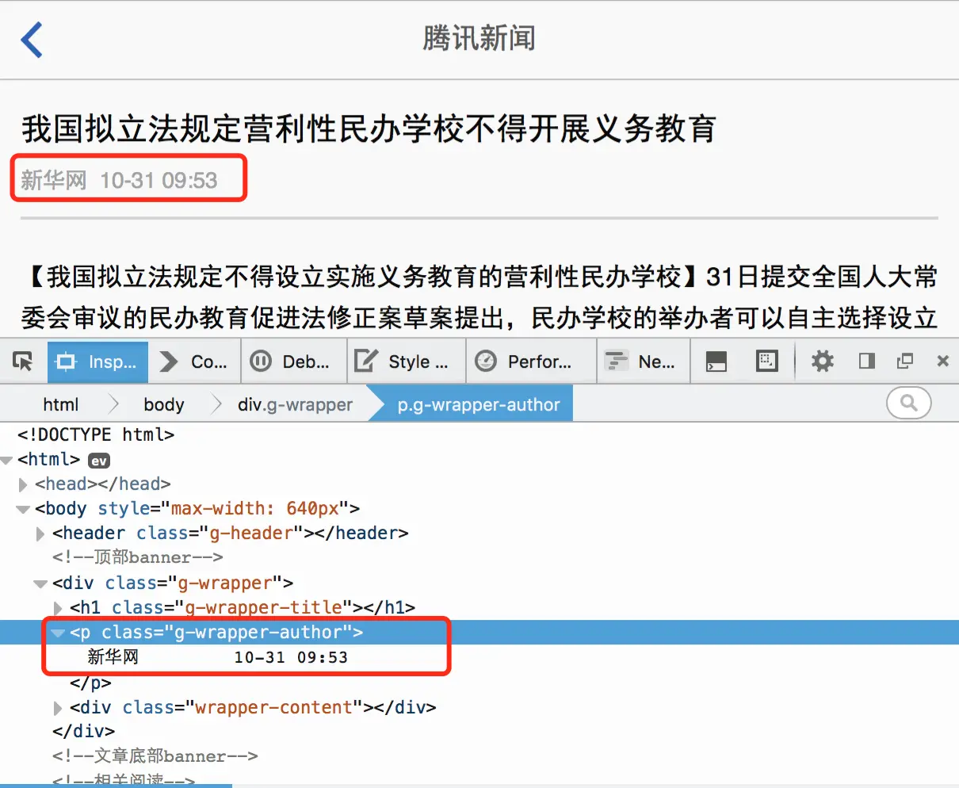Select the 顶部banner comment line
The image size is (959, 788).
tap(138, 557)
